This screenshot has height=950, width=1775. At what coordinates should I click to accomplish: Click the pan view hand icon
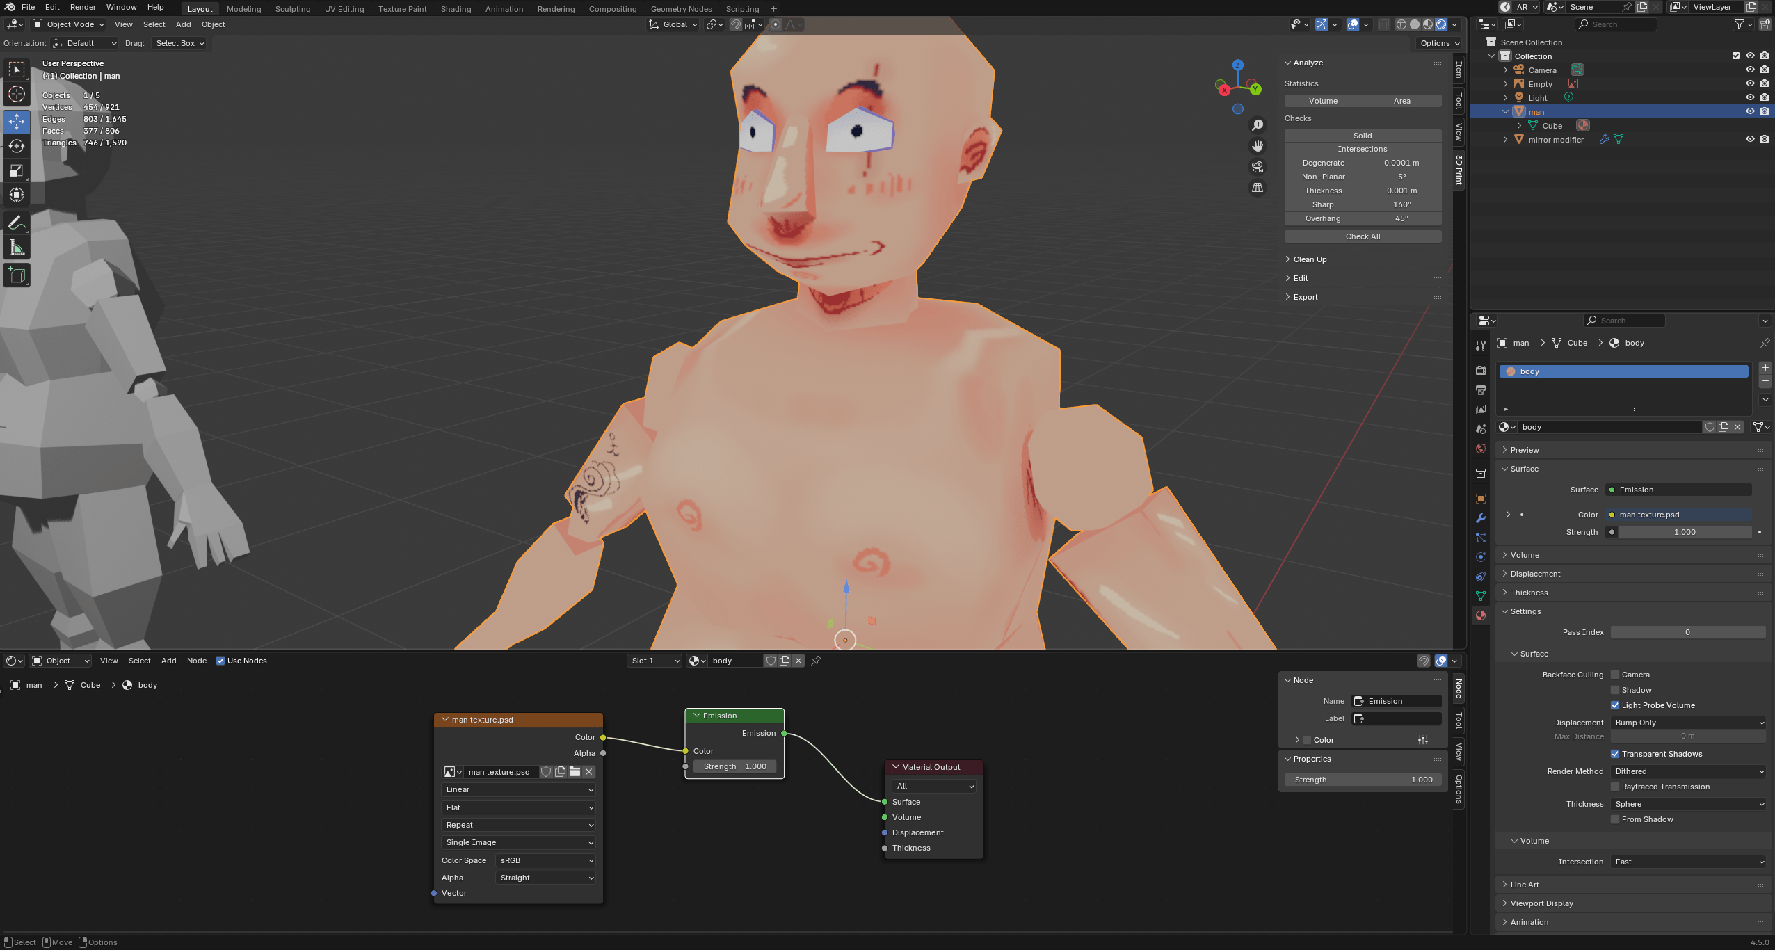click(x=1258, y=146)
